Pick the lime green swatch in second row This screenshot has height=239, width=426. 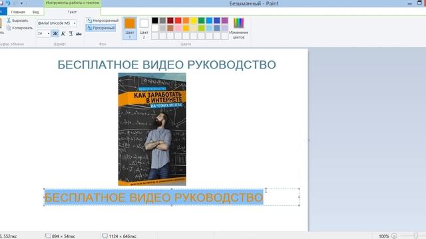pyautogui.click(x=201, y=28)
